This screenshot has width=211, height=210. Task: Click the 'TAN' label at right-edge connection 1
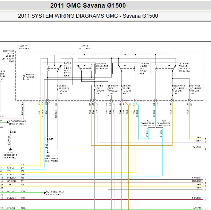[x=199, y=137]
